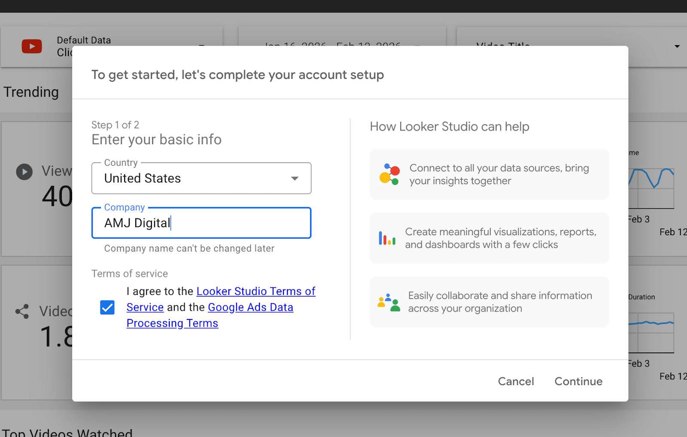Cancel the account setup dialog
Screen dimensions: 687x437
tap(516, 381)
